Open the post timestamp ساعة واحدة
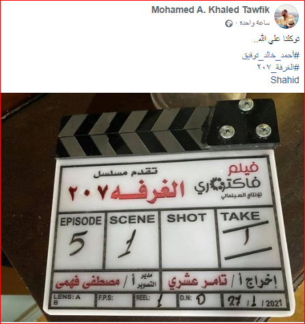This screenshot has width=305, height=324. [x=255, y=23]
